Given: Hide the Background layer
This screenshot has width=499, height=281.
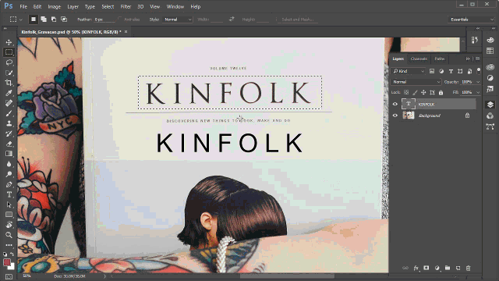Looking at the screenshot, I should (x=395, y=116).
